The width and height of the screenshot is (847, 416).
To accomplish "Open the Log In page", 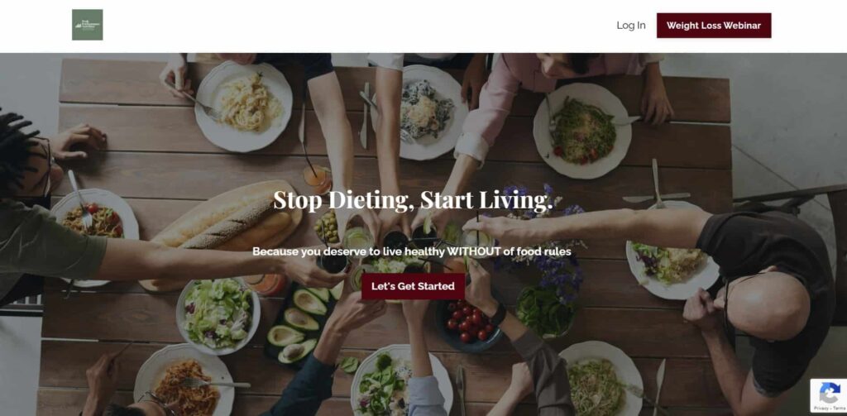I will tap(631, 26).
